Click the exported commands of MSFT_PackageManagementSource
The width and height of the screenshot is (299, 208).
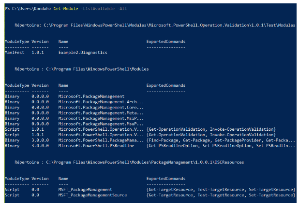coord(220,194)
